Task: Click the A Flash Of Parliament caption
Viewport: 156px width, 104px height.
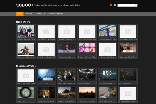Action: click(127, 101)
